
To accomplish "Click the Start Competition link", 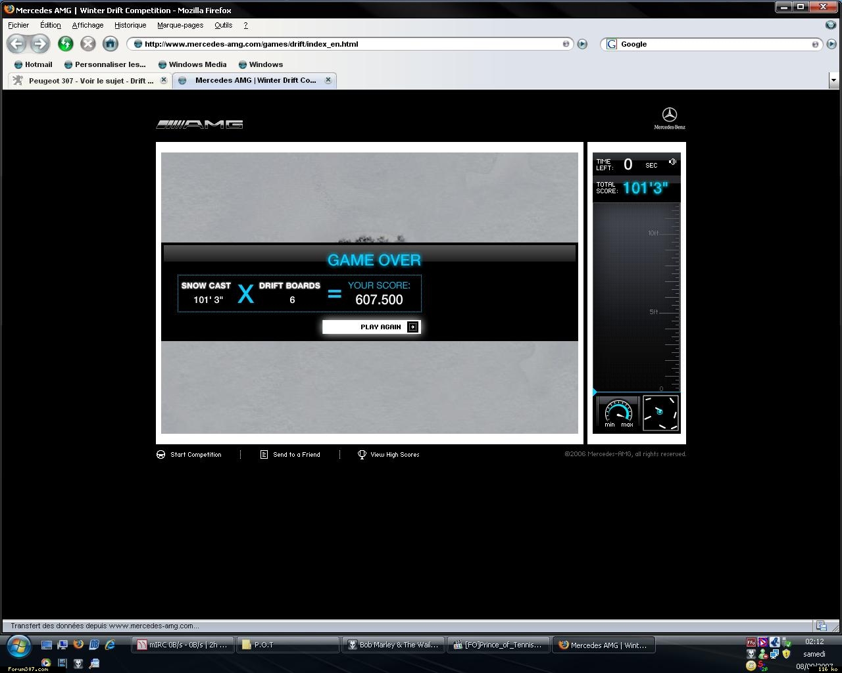I will click(195, 455).
